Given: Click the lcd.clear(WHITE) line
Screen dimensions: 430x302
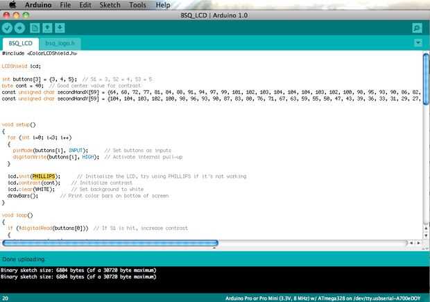Looking at the screenshot, I should (31, 190).
